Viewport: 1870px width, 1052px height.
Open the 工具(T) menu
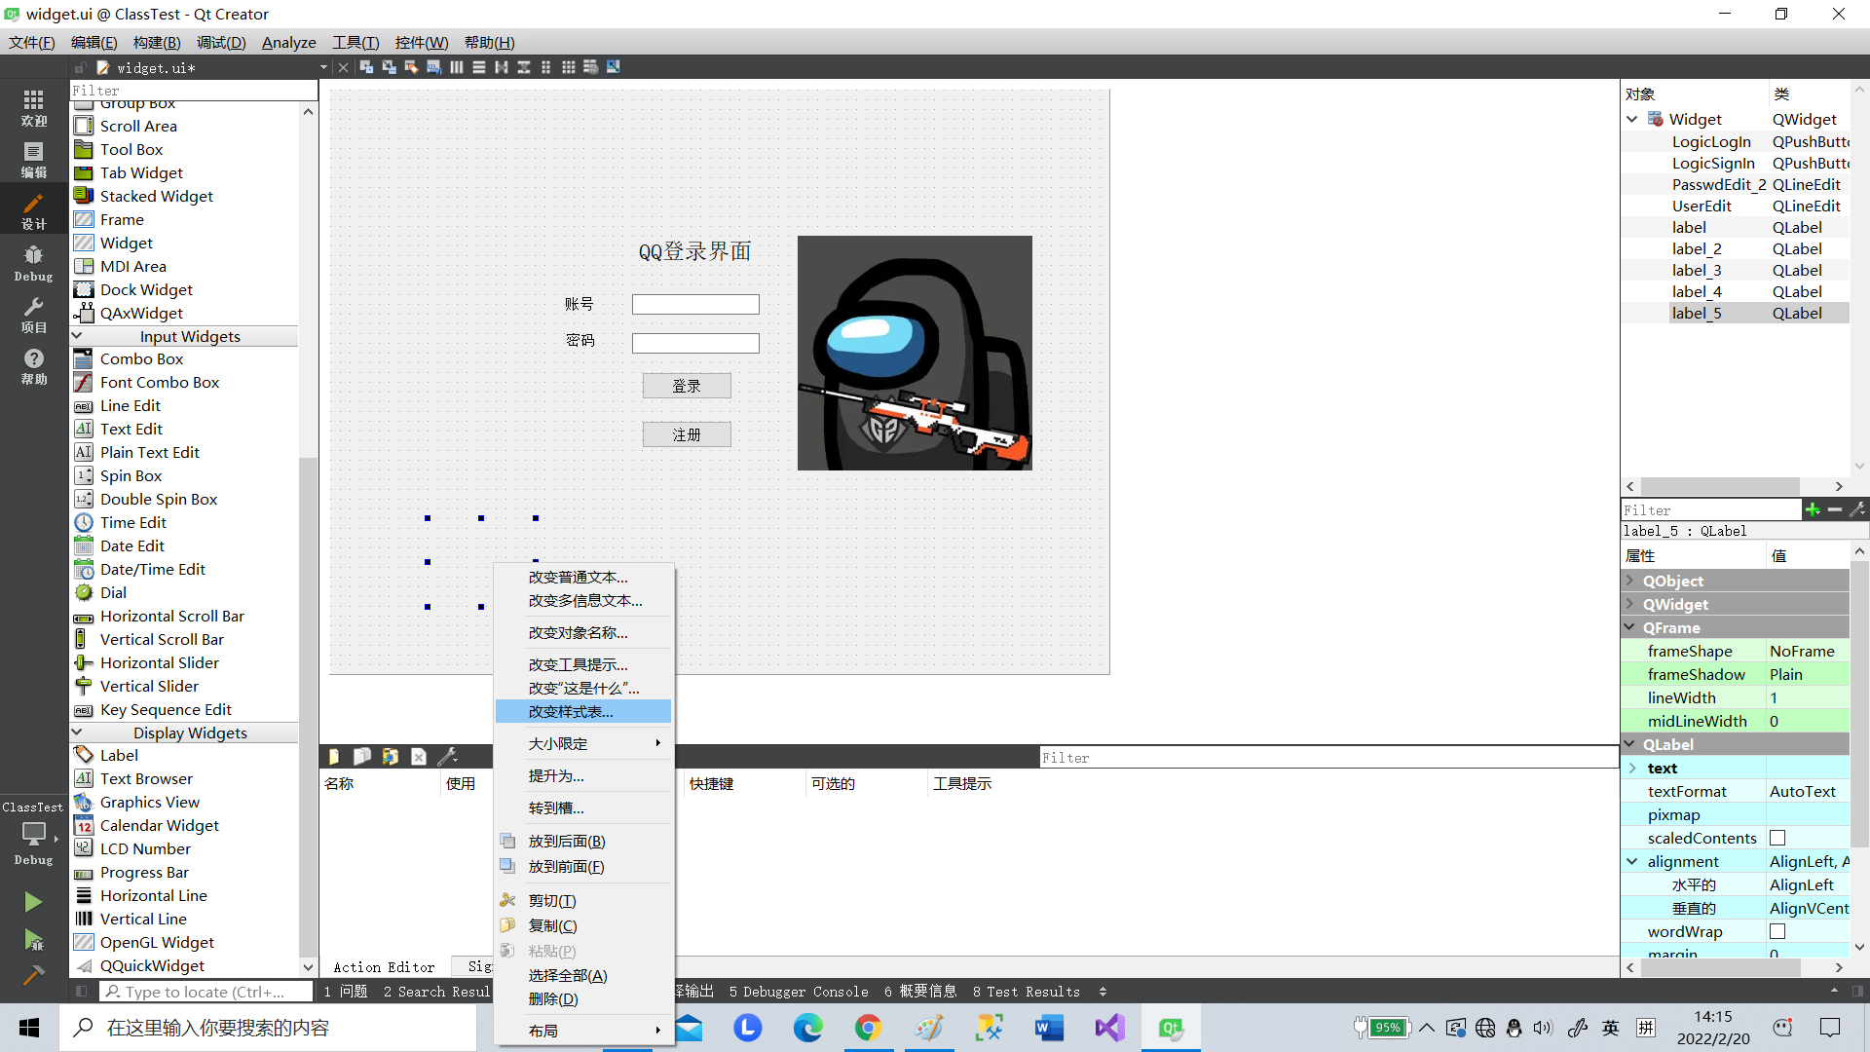[x=355, y=42]
